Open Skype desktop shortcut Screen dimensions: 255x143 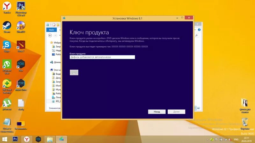[7, 46]
